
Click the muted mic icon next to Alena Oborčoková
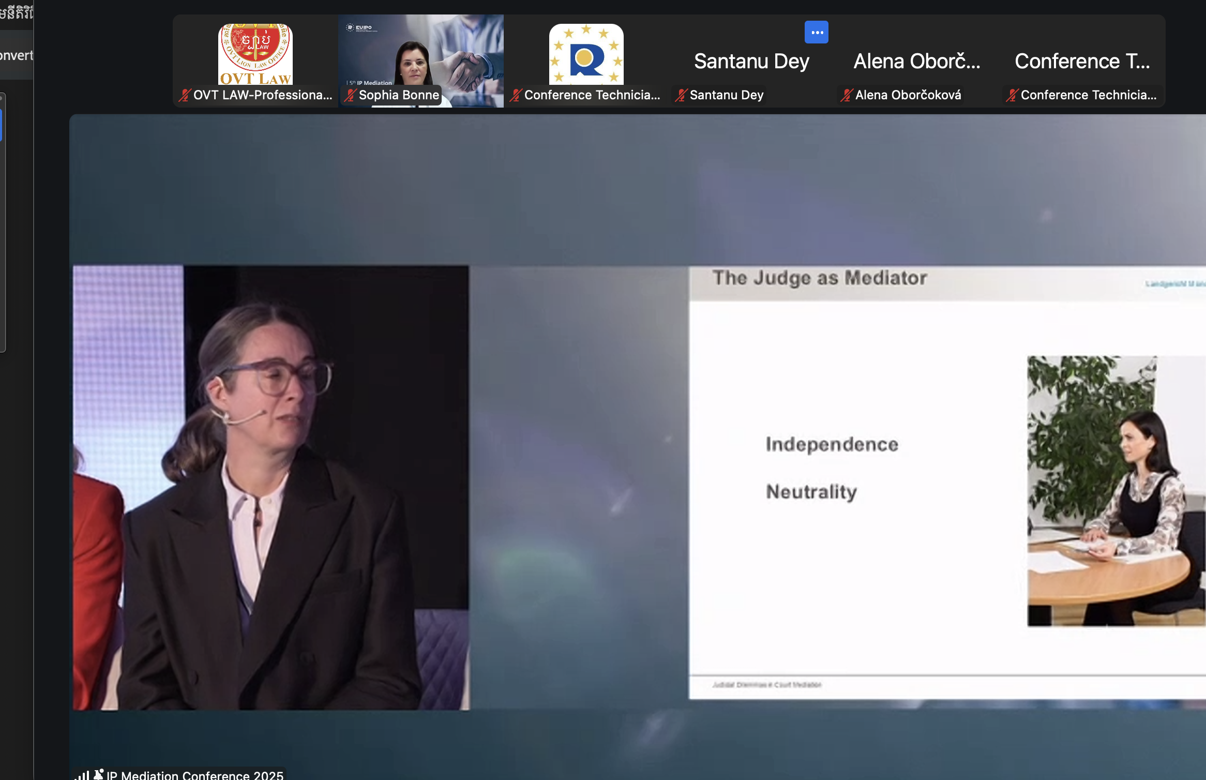tap(847, 95)
